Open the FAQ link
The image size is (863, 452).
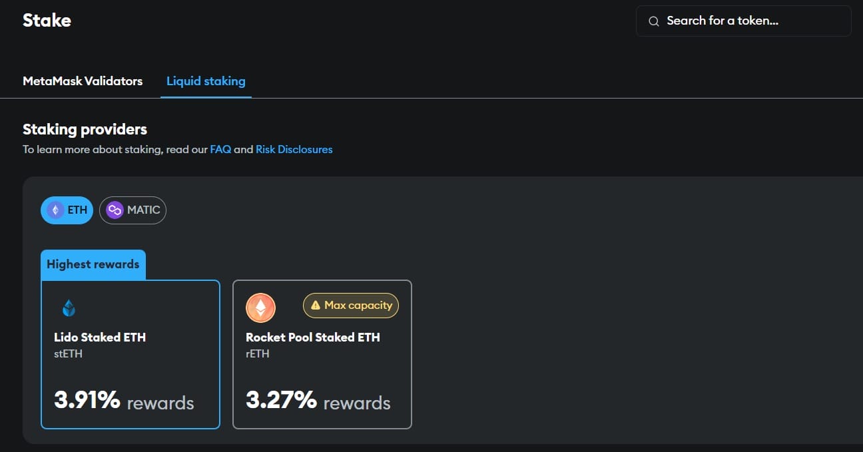(220, 149)
